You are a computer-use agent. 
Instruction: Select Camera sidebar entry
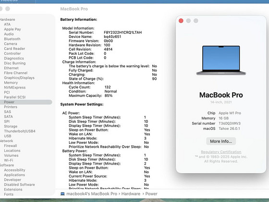[11, 44]
